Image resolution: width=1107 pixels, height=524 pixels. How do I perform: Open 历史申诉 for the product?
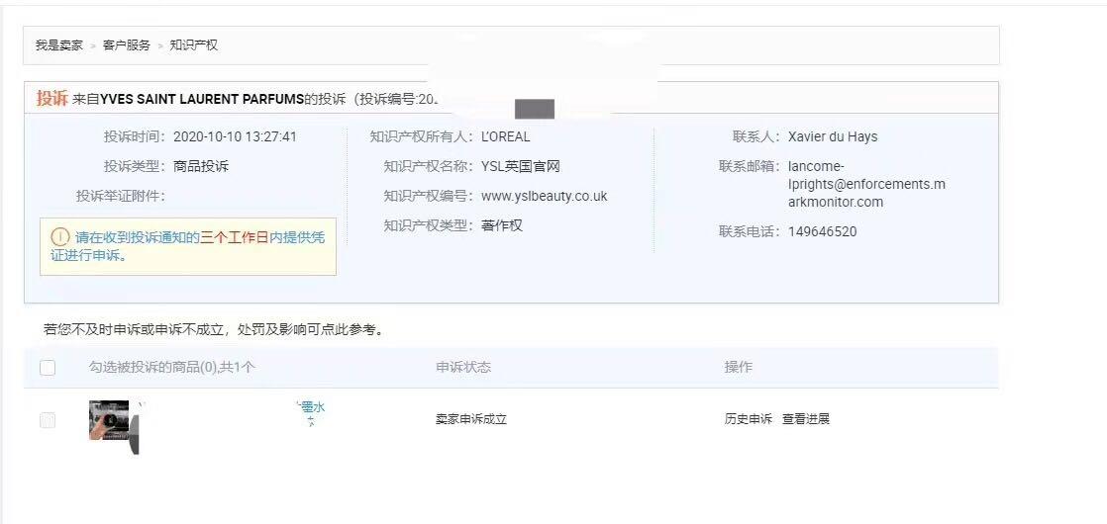pyautogui.click(x=748, y=419)
